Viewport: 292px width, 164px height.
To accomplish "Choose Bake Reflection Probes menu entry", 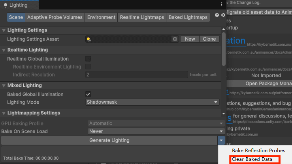I will (x=258, y=151).
